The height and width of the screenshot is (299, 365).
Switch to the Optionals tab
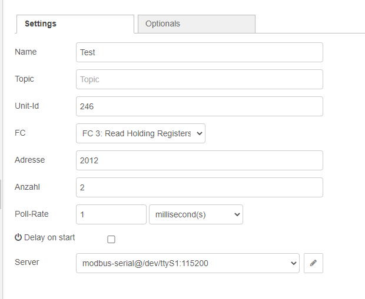[195, 24]
